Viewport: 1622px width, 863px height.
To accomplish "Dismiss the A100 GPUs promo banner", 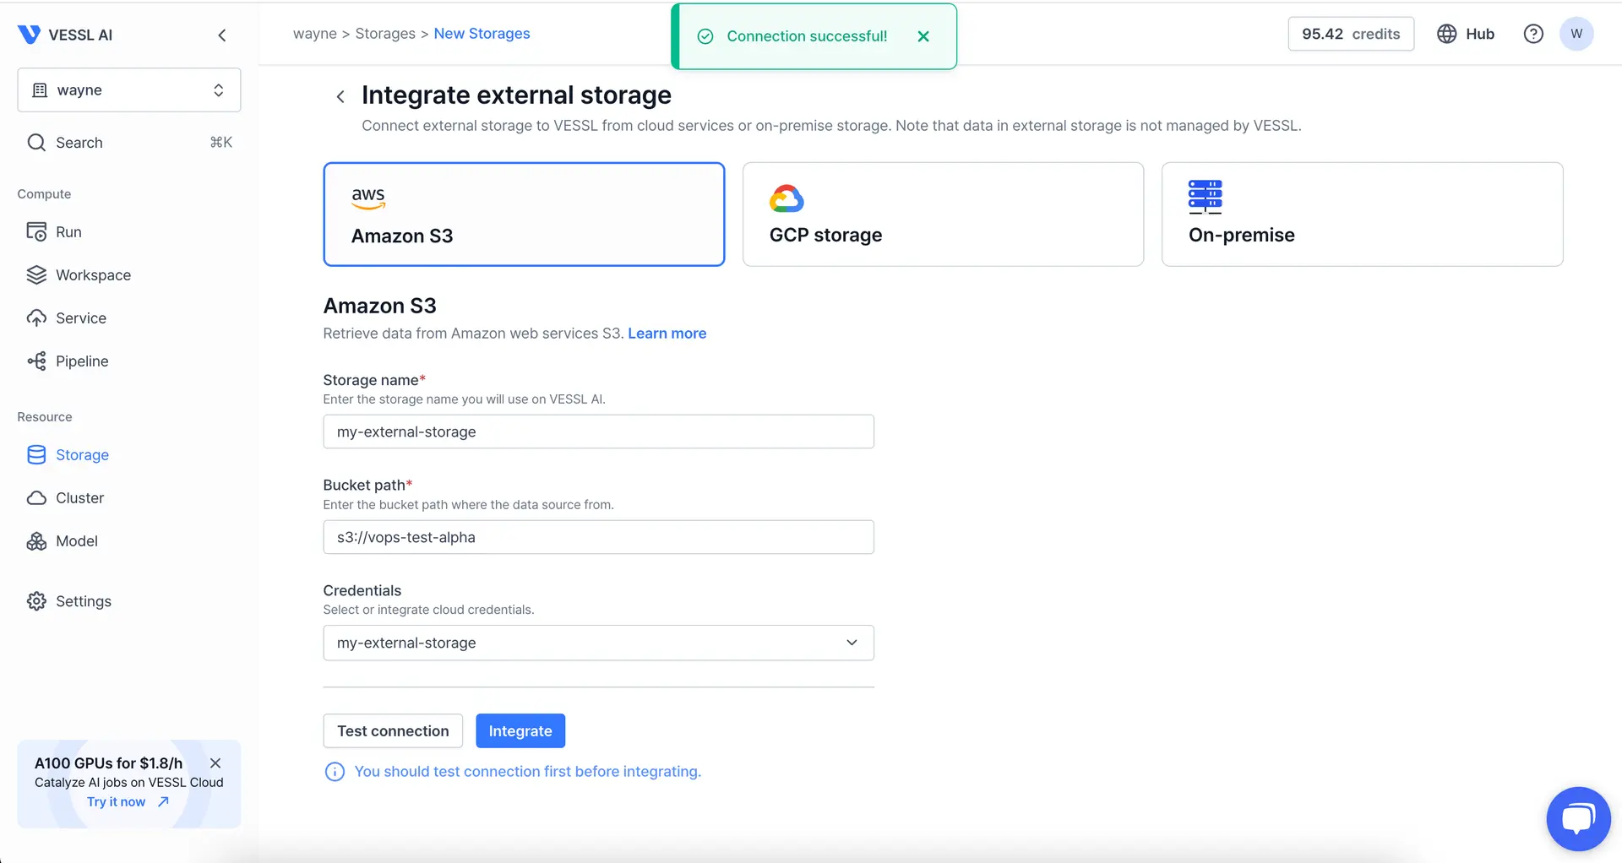I will 215,763.
